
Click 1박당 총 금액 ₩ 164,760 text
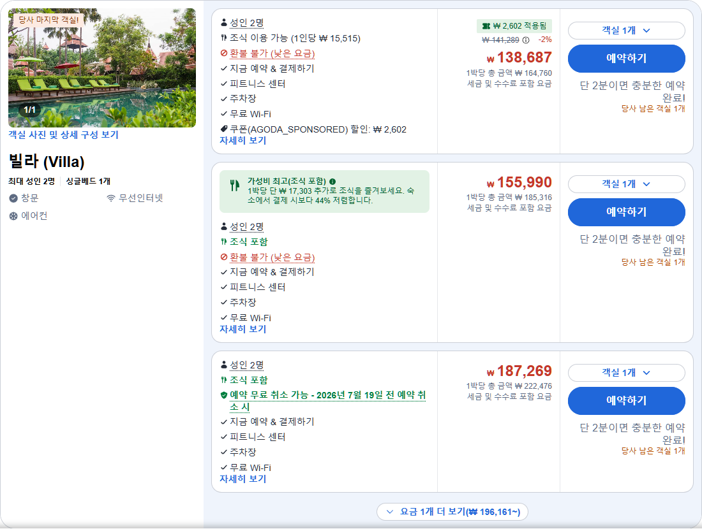click(x=509, y=73)
